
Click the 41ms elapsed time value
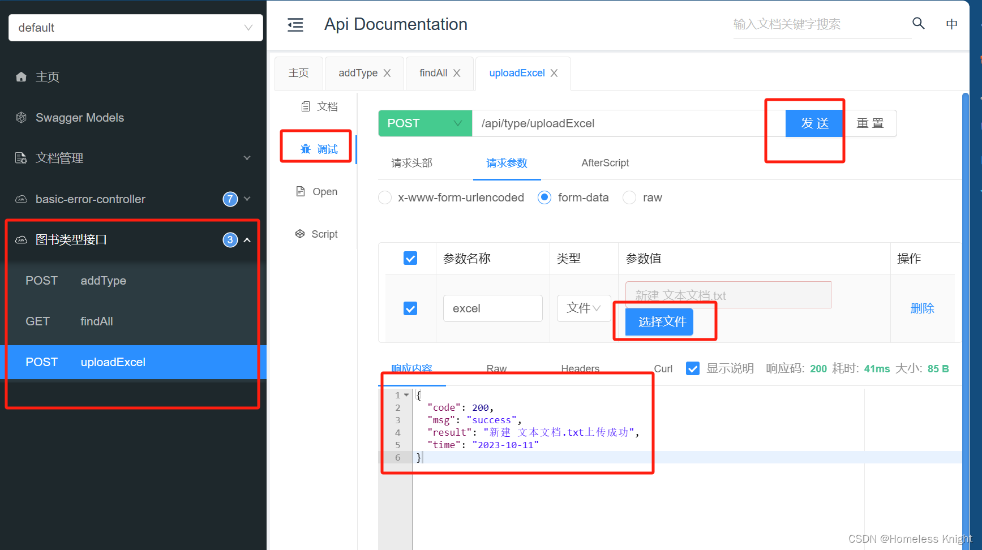(877, 369)
